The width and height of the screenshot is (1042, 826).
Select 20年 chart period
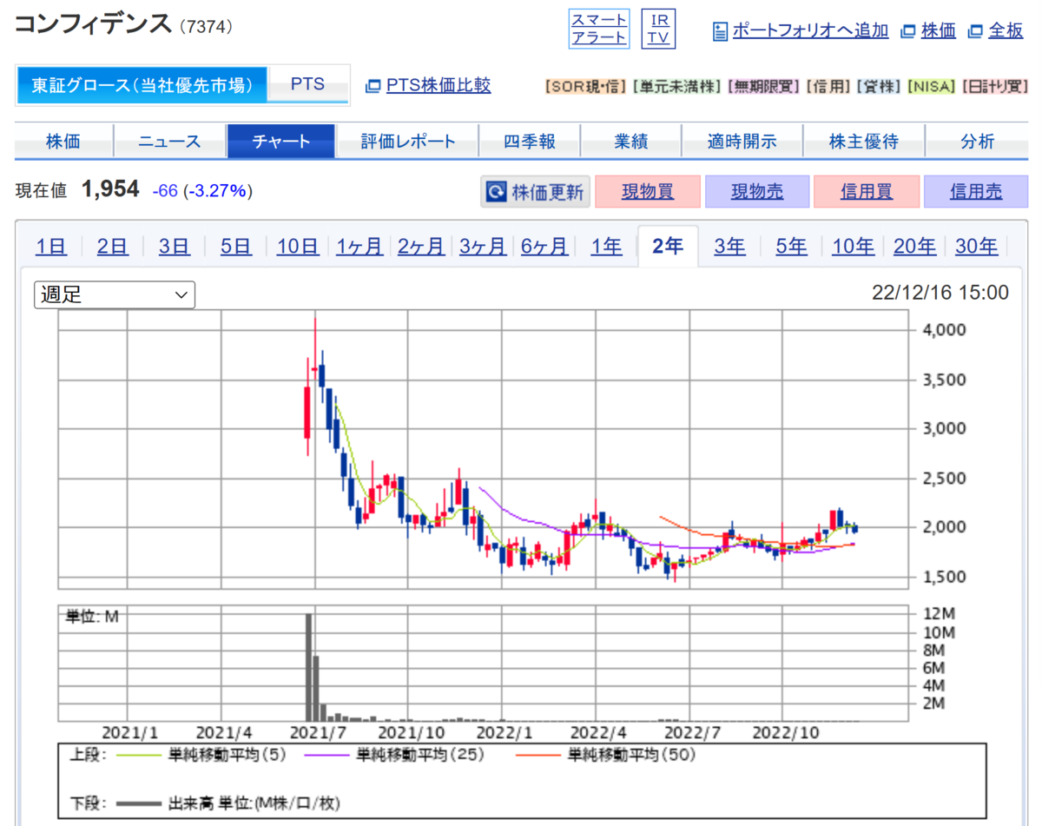pos(915,247)
